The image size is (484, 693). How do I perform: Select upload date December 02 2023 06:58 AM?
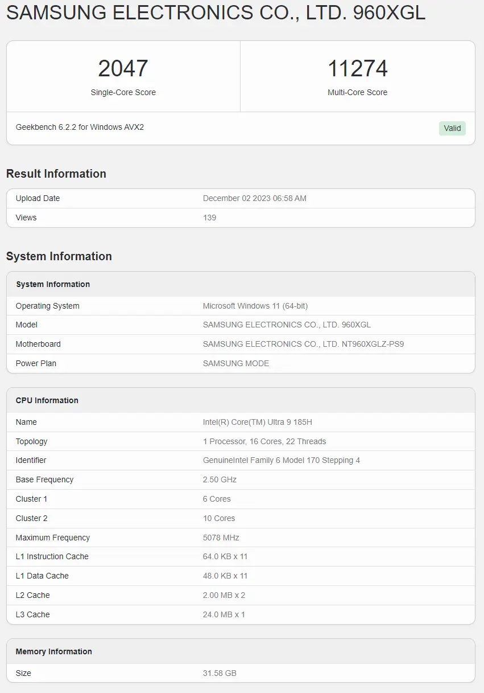[x=255, y=198]
